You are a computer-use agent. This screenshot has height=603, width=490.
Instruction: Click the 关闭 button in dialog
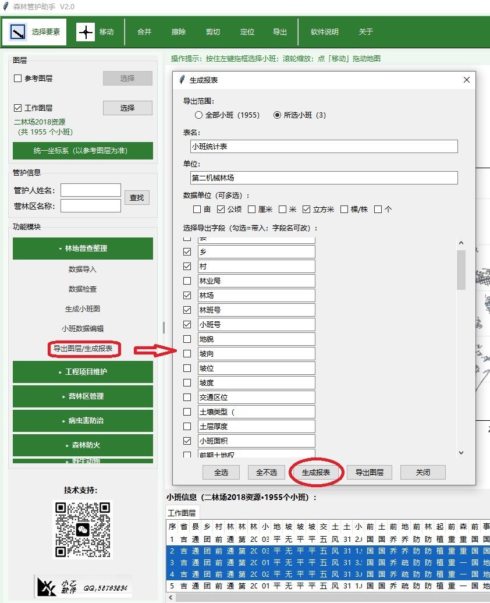pyautogui.click(x=422, y=472)
